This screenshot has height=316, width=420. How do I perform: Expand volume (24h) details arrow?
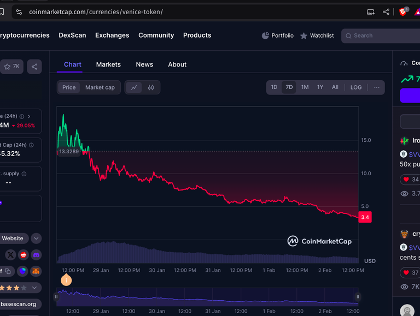29,116
